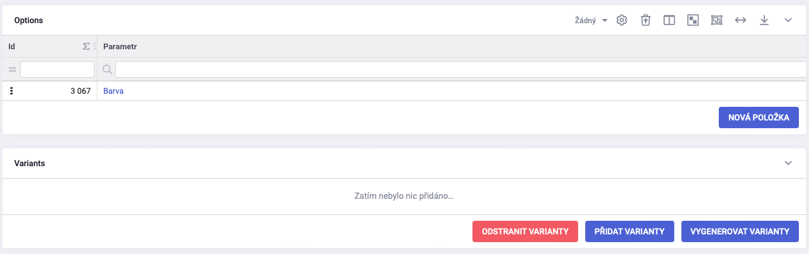This screenshot has height=254, width=809.
Task: Click the checkered squares icon in Options toolbar
Action: pos(693,20)
